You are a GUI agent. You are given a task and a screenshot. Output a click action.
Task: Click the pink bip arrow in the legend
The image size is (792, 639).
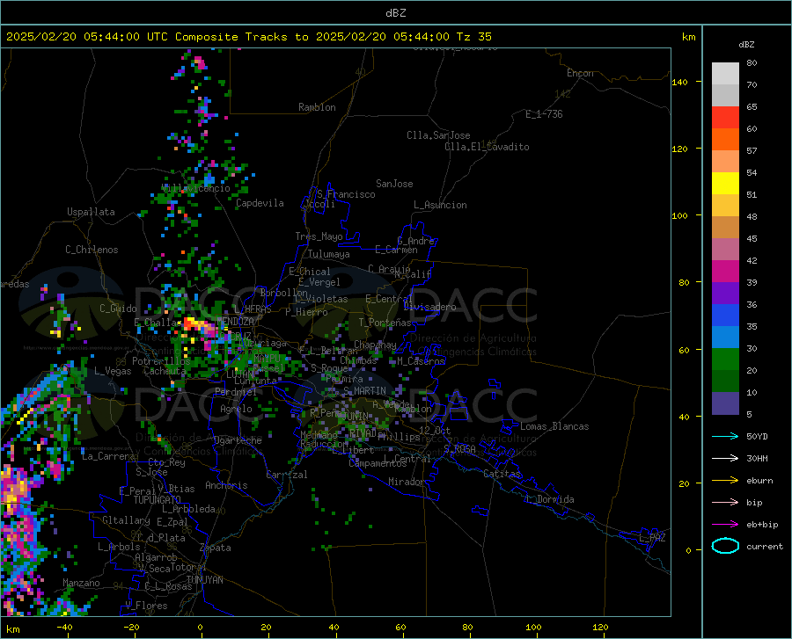point(725,503)
